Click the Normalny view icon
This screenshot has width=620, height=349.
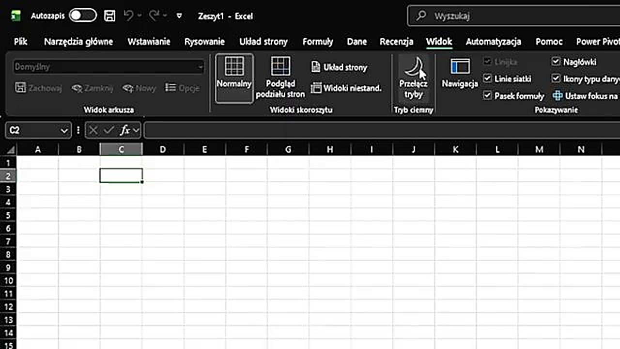[234, 66]
